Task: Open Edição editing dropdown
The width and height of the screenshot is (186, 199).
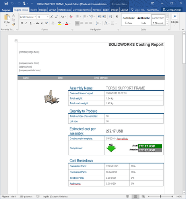Action: [x=175, y=20]
